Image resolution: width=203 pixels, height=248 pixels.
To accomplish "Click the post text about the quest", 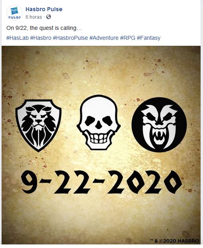I will click(44, 28).
